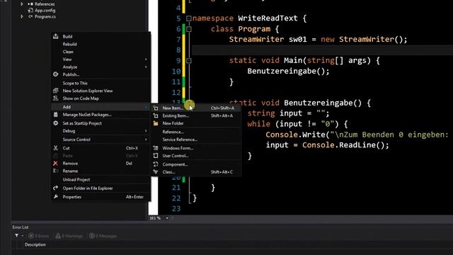Click the Rename icon
Image resolution: width=453 pixels, height=255 pixels.
click(x=55, y=171)
